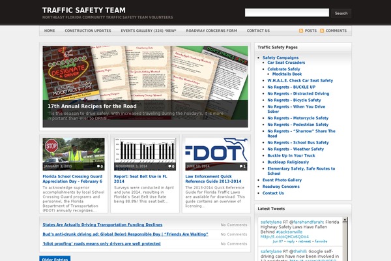
Task: Open Roadway Concerns in the sidebar list
Action: pyautogui.click(x=281, y=187)
